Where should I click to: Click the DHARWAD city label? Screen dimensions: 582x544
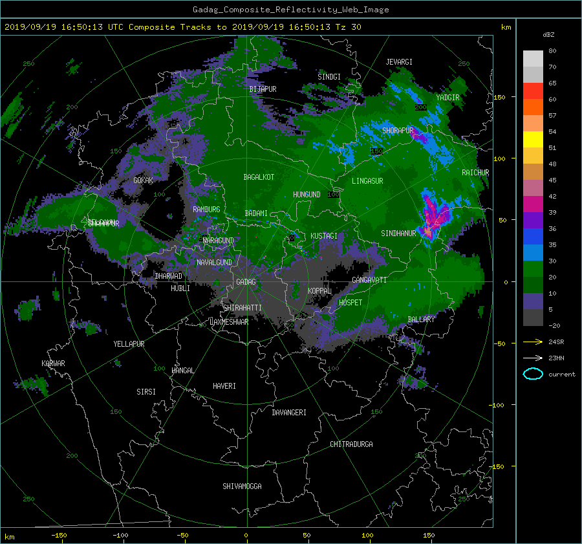[169, 276]
